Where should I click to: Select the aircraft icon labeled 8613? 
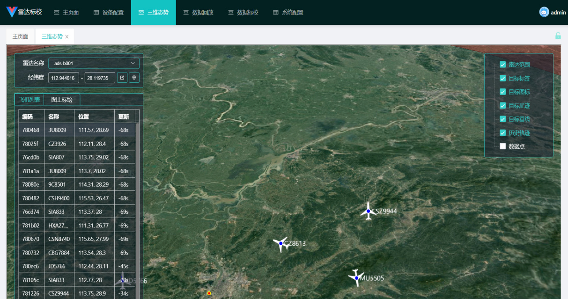tap(281, 243)
